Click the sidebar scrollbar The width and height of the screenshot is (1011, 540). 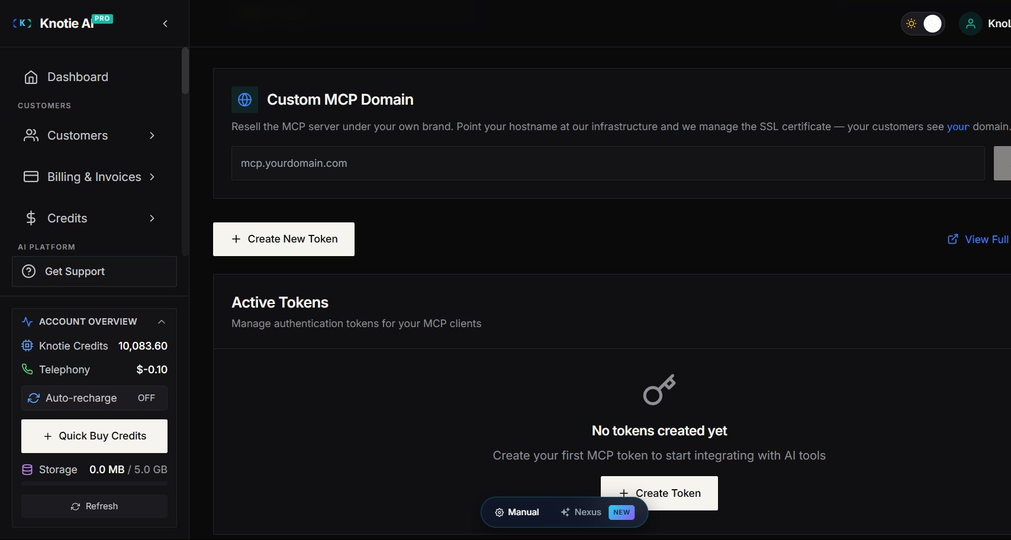point(185,71)
